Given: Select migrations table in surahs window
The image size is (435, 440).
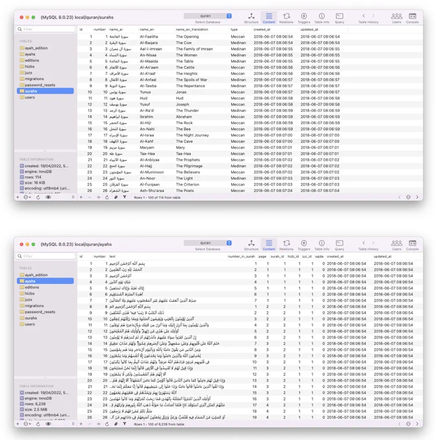Looking at the screenshot, I should click(x=45, y=79).
